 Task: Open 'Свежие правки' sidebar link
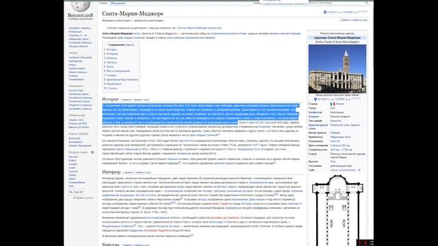coord(77,68)
